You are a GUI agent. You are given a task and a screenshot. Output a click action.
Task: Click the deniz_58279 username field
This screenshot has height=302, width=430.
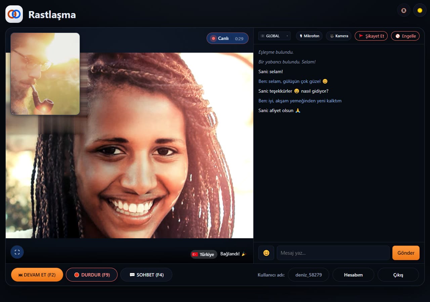308,275
